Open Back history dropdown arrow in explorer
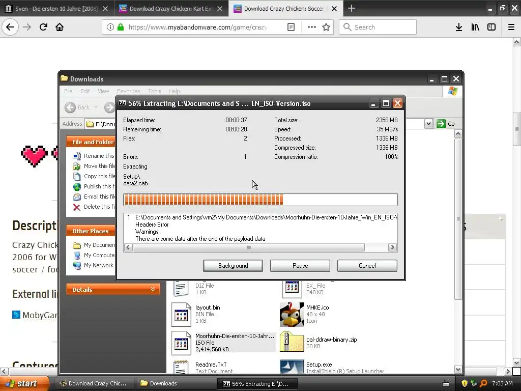The height and width of the screenshot is (391, 521). 96,107
